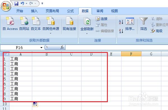This screenshot has height=110, width=168.
Task: Click cell A1 containing 工商
Action: [21, 59]
